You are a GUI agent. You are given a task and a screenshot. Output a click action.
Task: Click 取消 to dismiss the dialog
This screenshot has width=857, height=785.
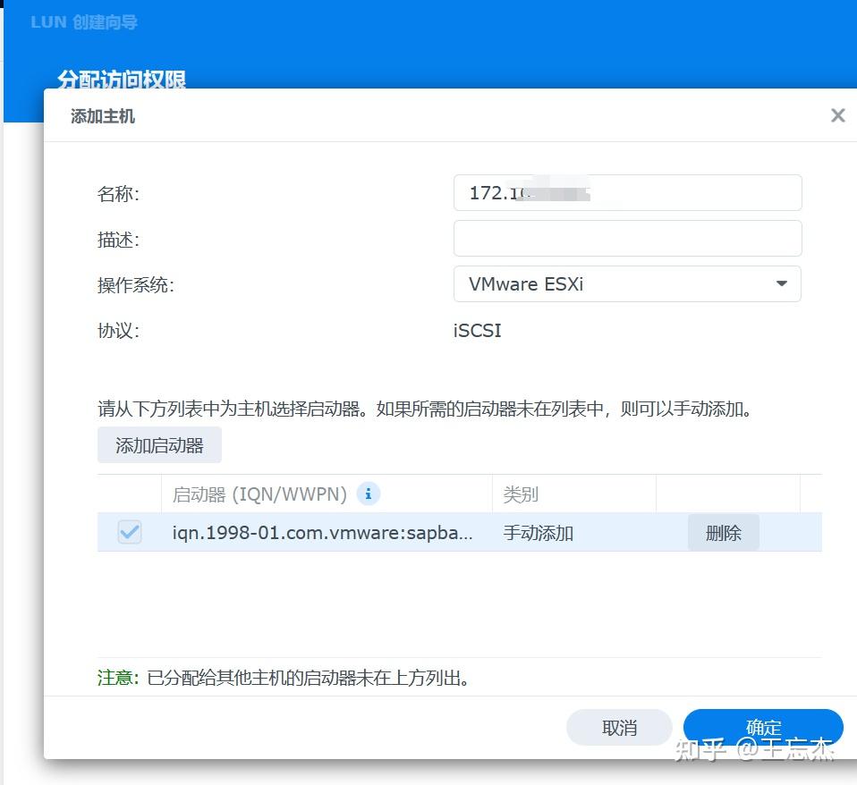point(619,727)
